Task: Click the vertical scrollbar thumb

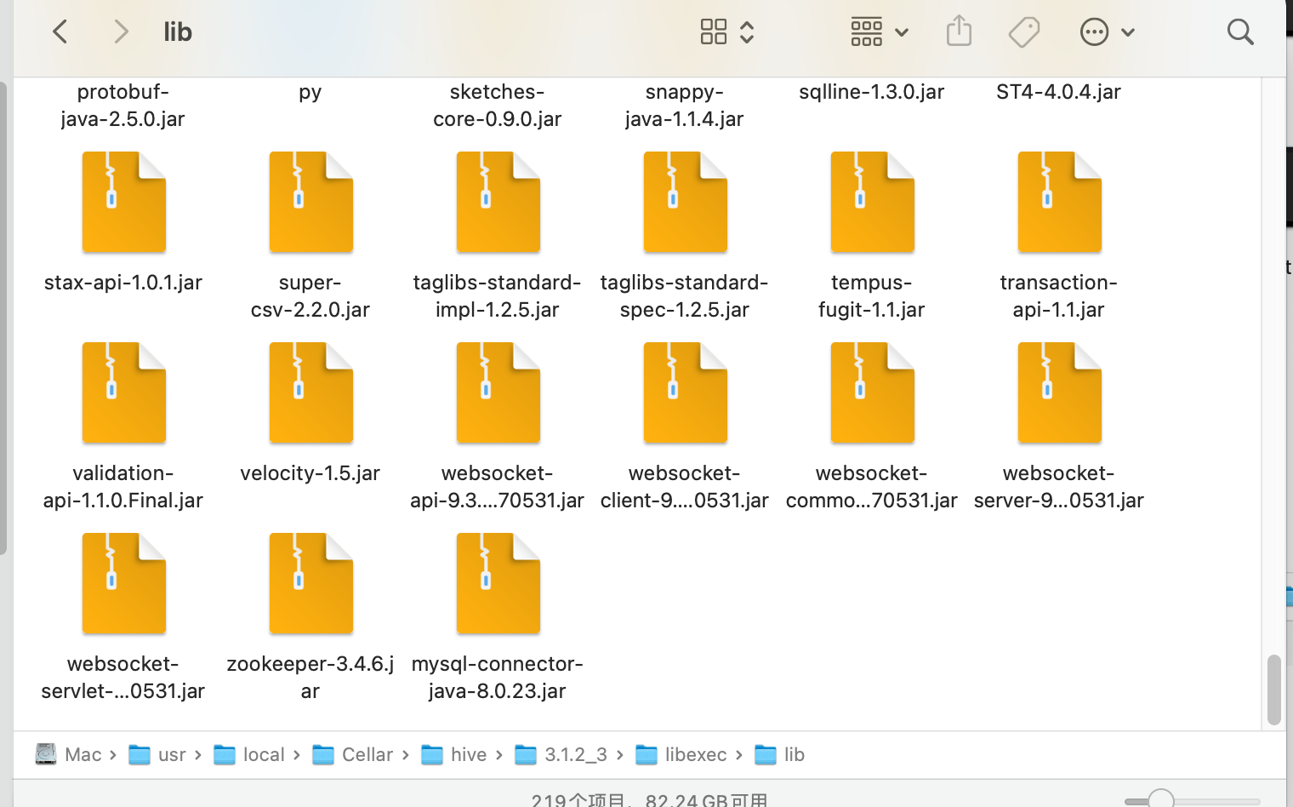Action: (x=1273, y=690)
